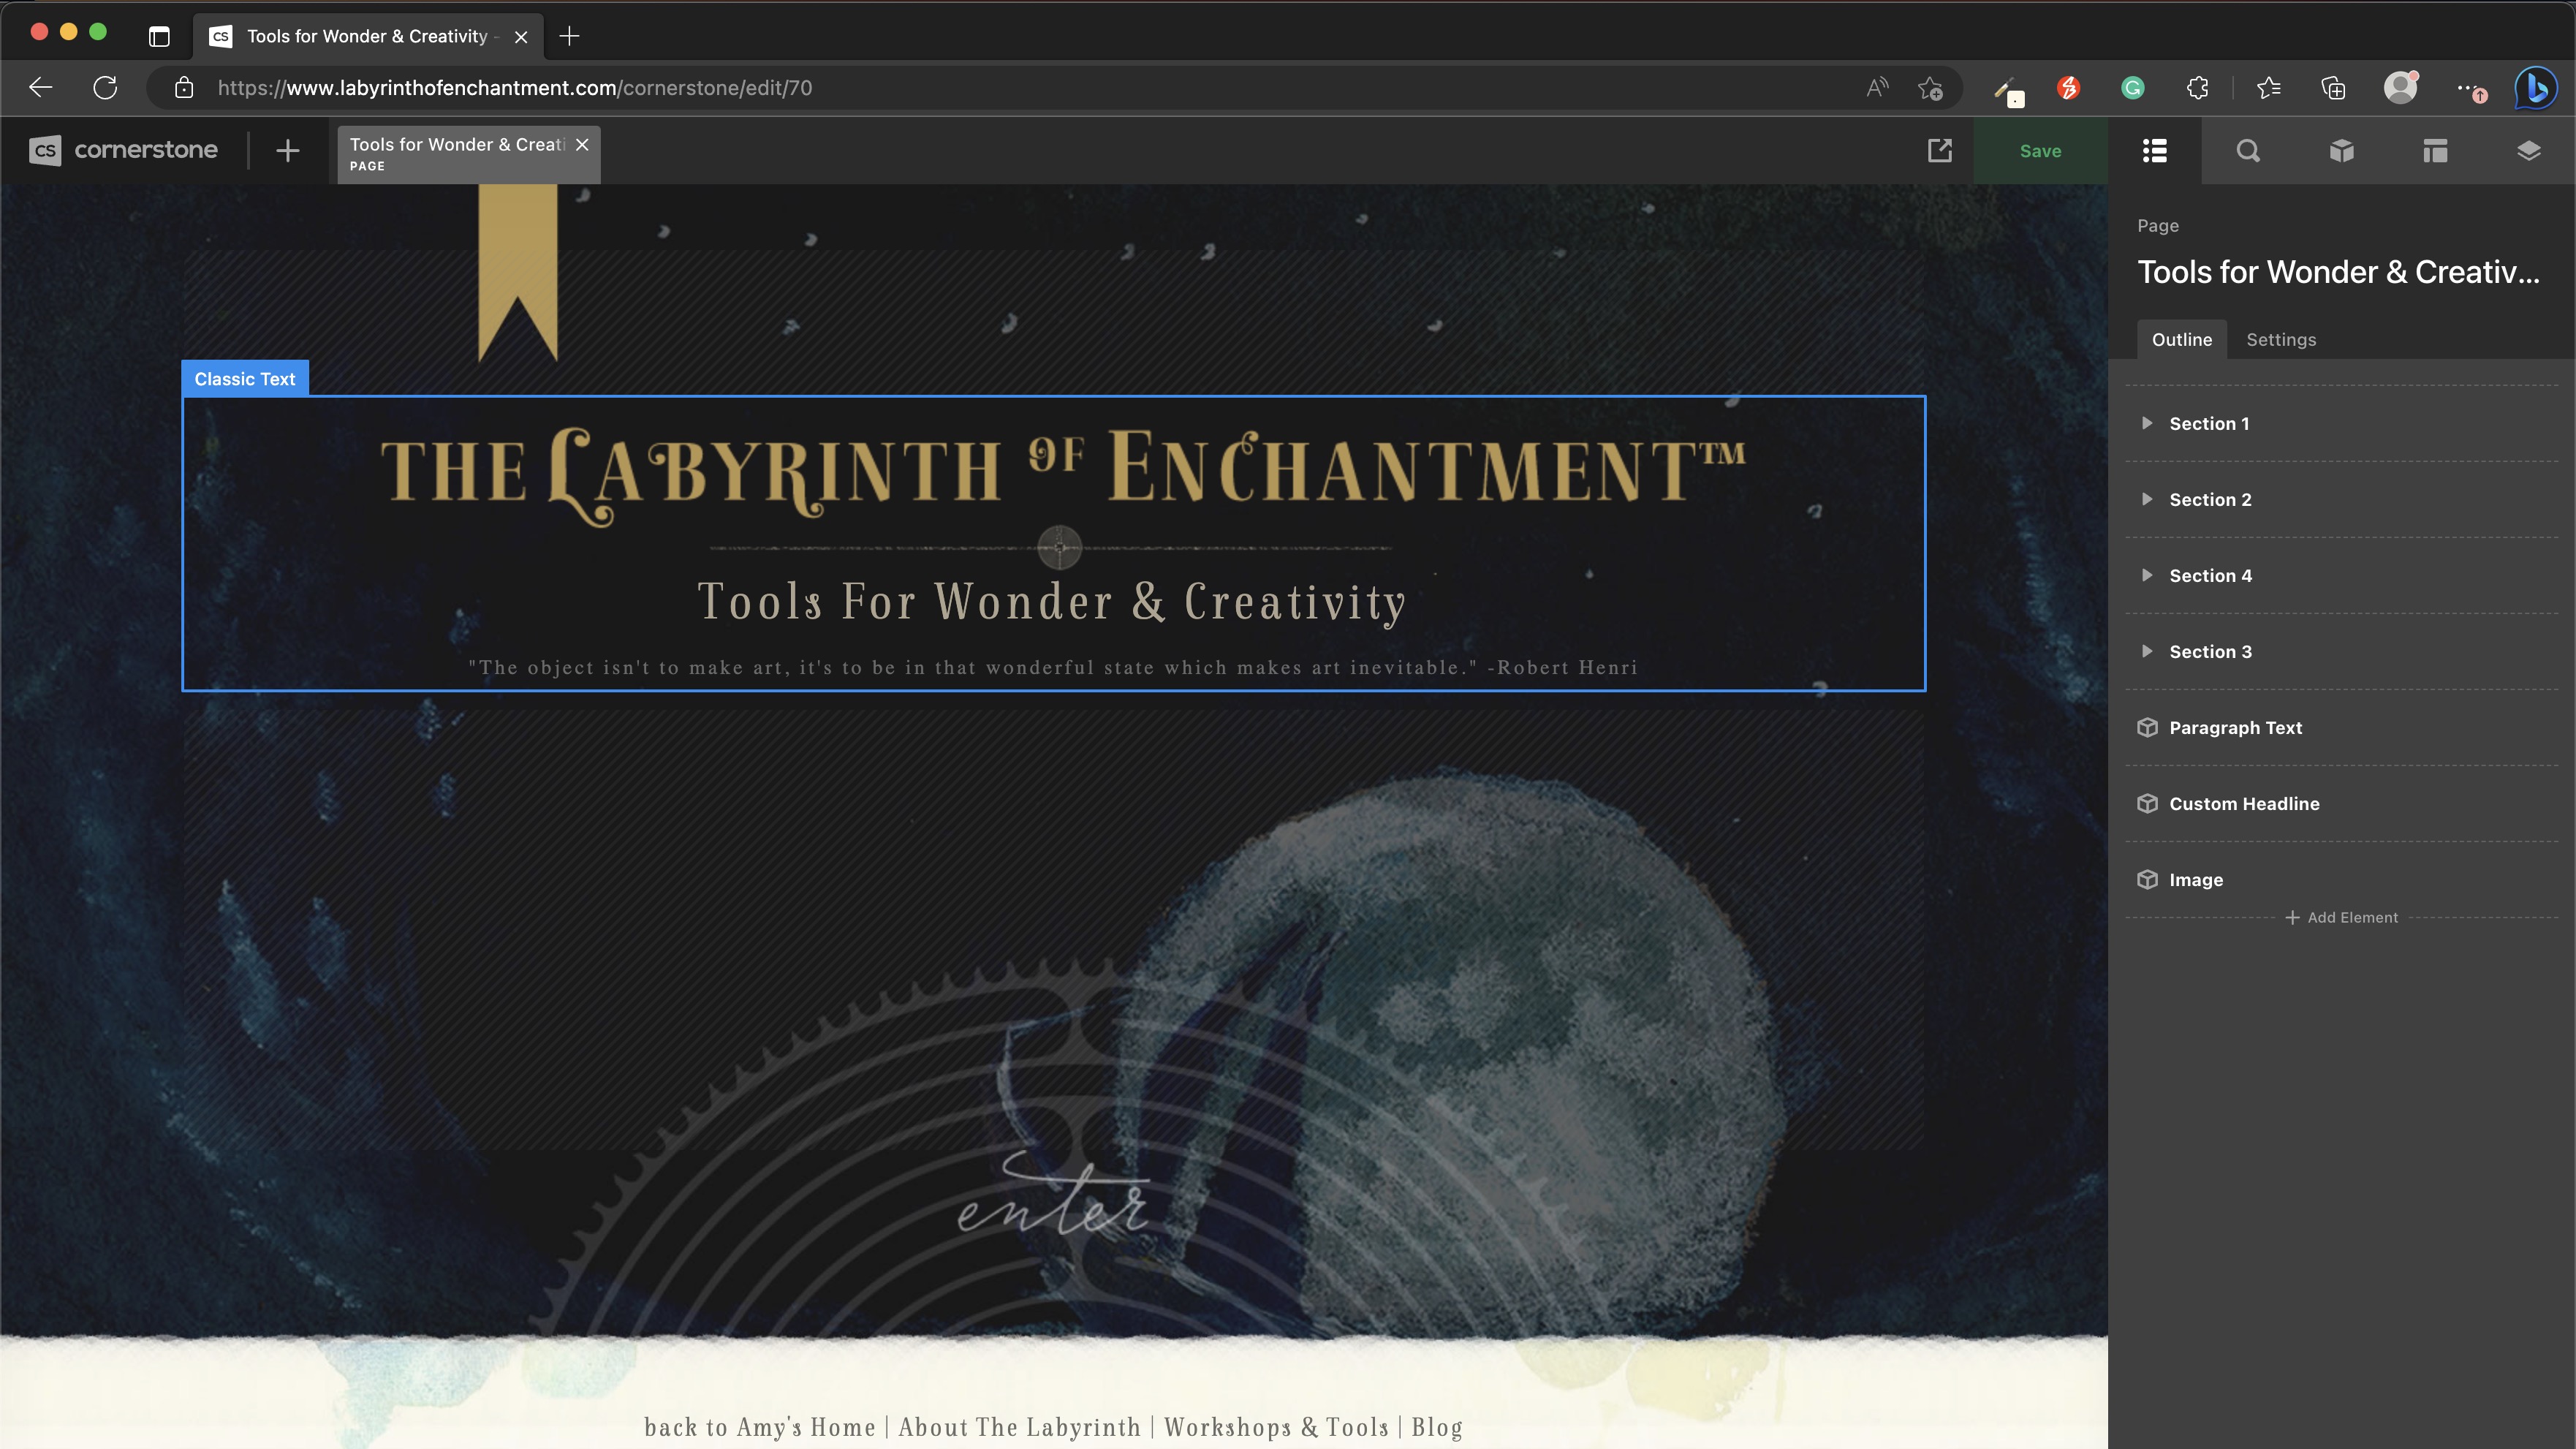The image size is (2576, 1449).
Task: Click the page title Tools for Wonder & Creativ...
Action: (x=2338, y=272)
